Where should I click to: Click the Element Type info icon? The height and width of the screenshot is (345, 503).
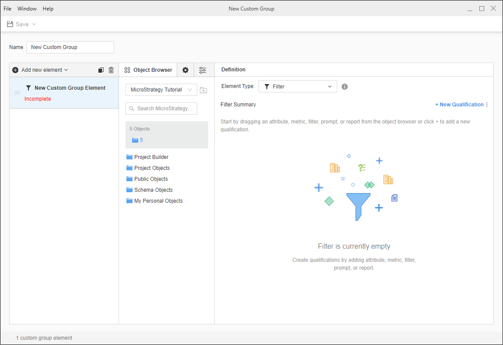[345, 87]
